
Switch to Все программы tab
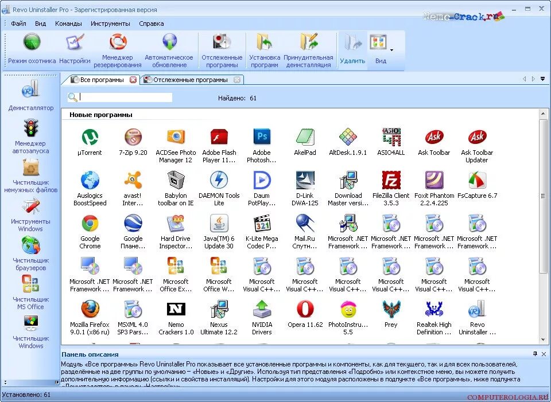102,80
